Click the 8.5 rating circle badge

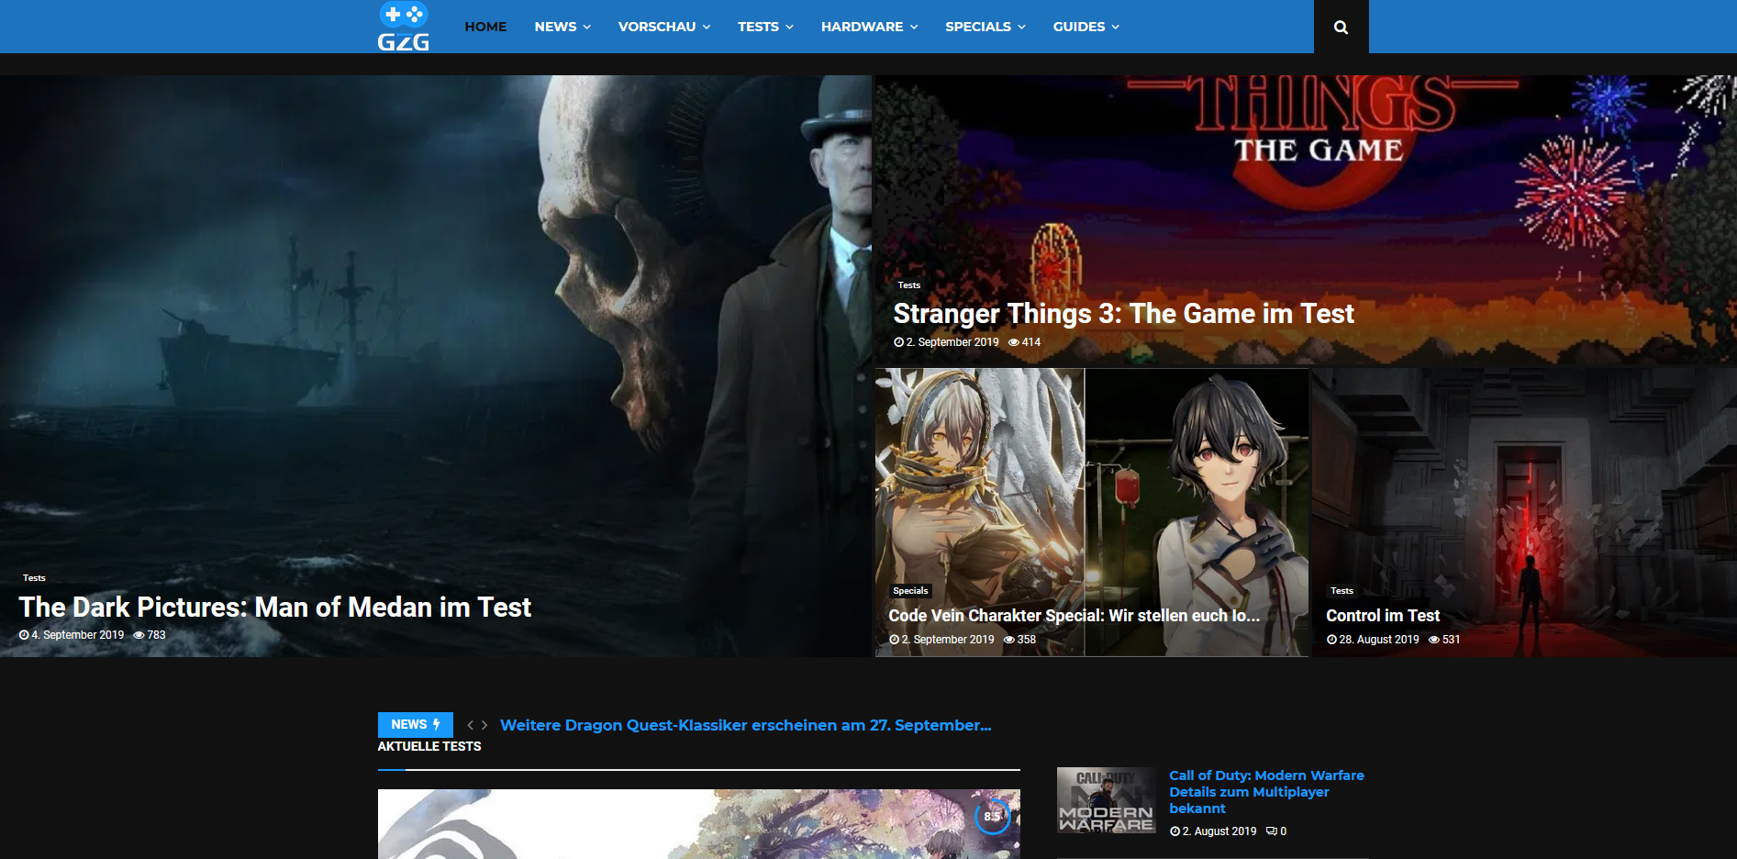click(x=992, y=816)
